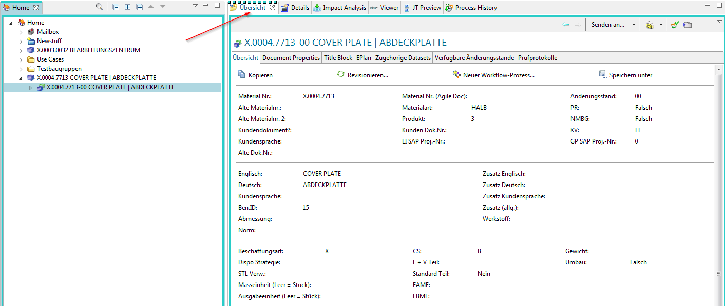Click the yellow chain link folder icon
The height and width of the screenshot is (306, 725).
coord(650,25)
